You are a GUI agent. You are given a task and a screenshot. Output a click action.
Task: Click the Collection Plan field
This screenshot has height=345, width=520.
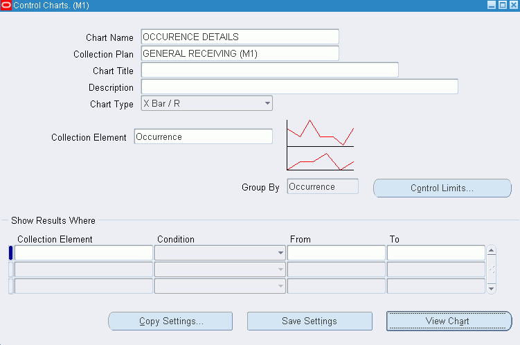[240, 53]
